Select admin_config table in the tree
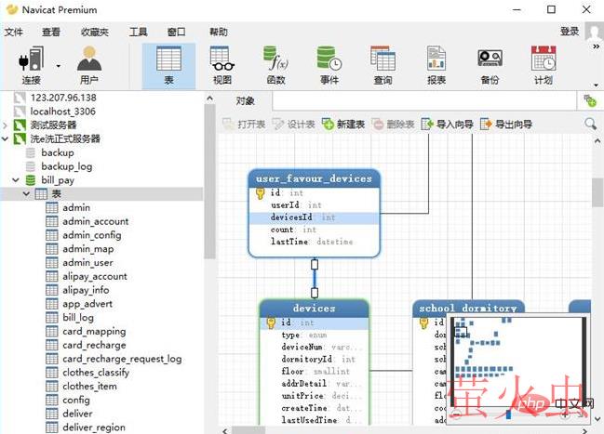Screen dimensions: 604x434 pyautogui.click(x=91, y=235)
